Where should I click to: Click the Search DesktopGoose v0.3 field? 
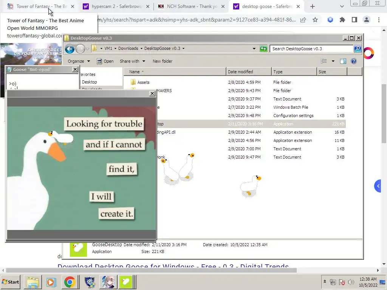coord(311,49)
